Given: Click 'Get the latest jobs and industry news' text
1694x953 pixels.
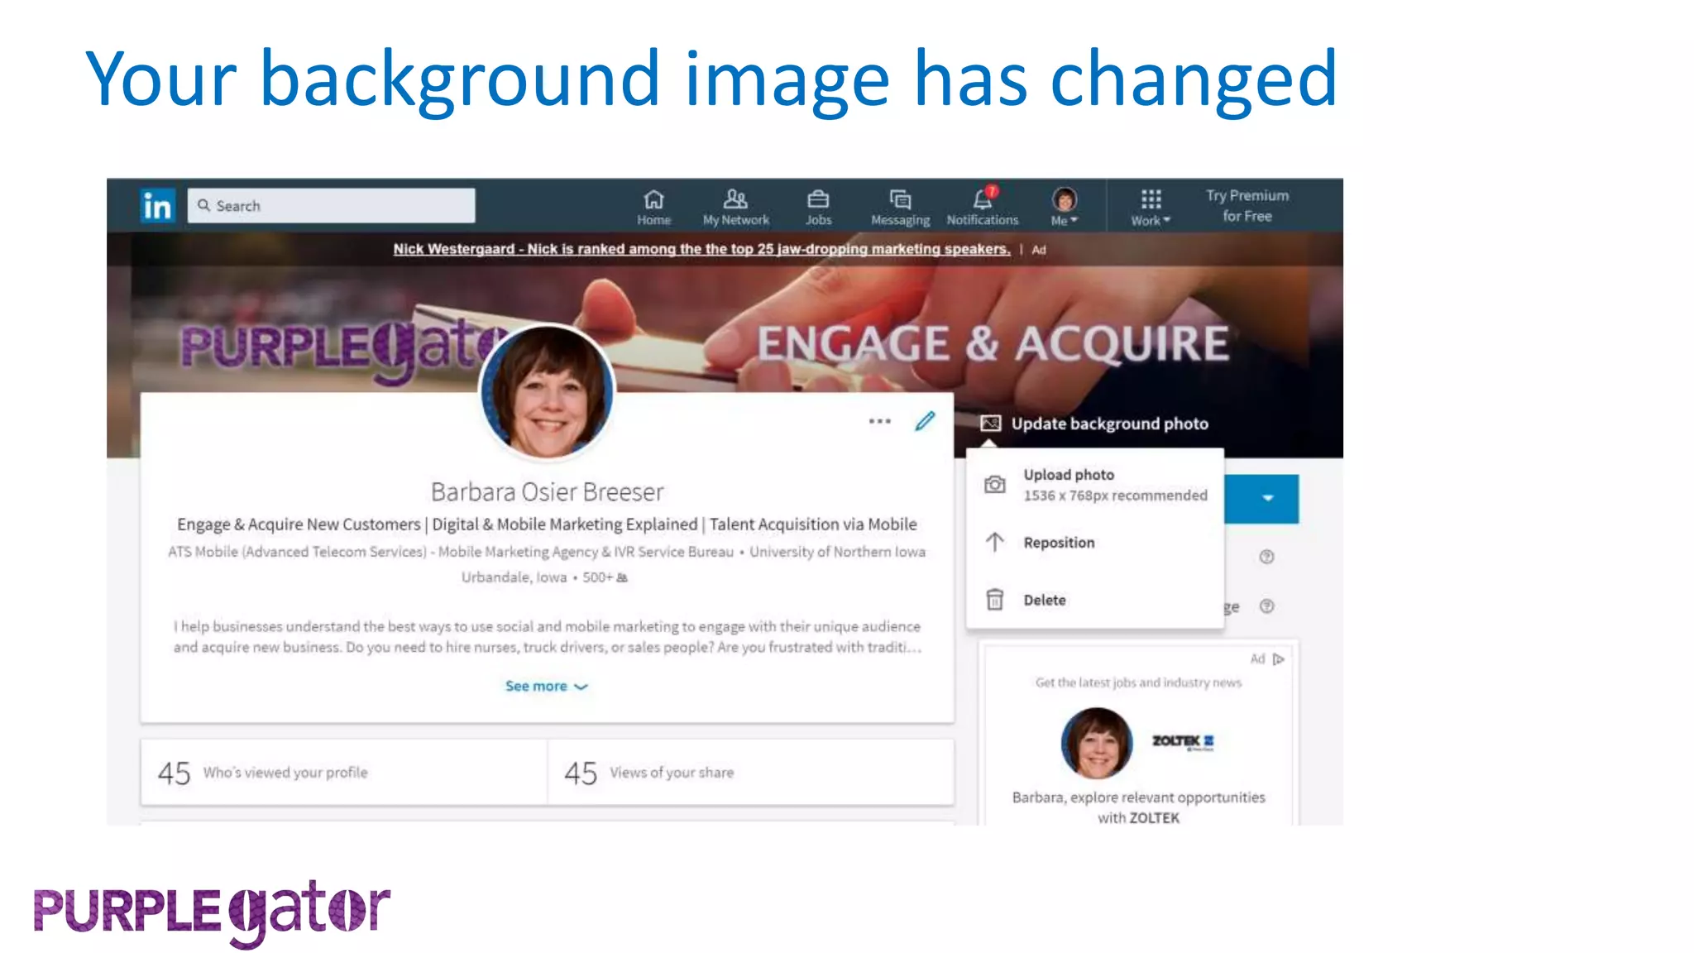Looking at the screenshot, I should pyautogui.click(x=1138, y=682).
